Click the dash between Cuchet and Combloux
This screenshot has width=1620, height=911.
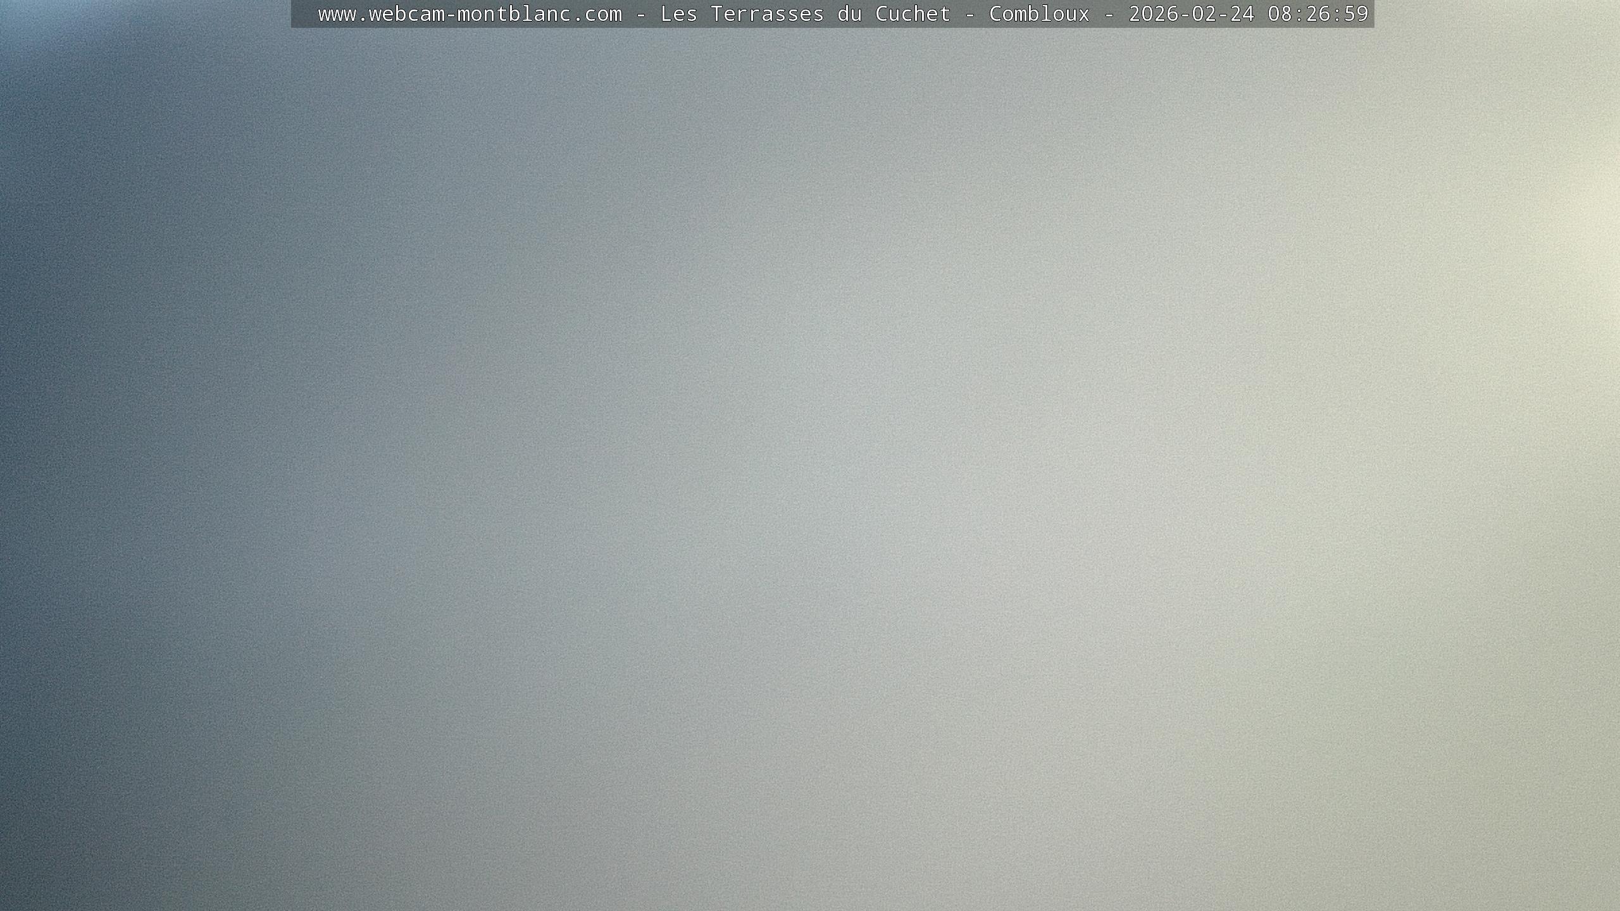pyautogui.click(x=970, y=14)
